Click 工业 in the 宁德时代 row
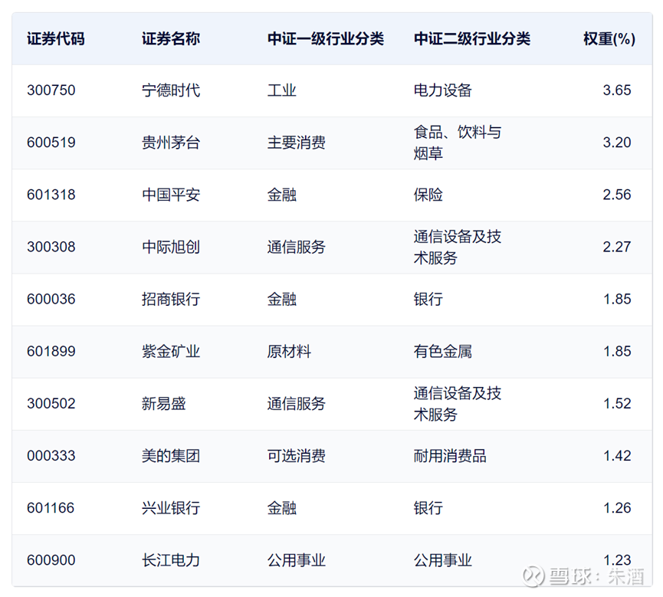Screen dimensions: 663x597 pos(281,90)
